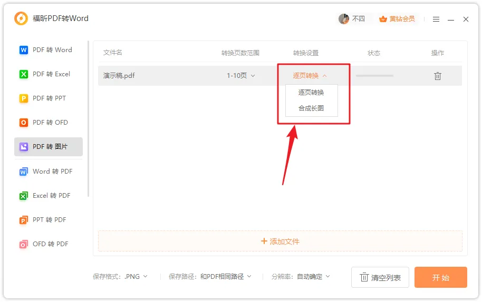Switch to PDF 转 PPT mode
482x302 pixels.
tap(49, 98)
